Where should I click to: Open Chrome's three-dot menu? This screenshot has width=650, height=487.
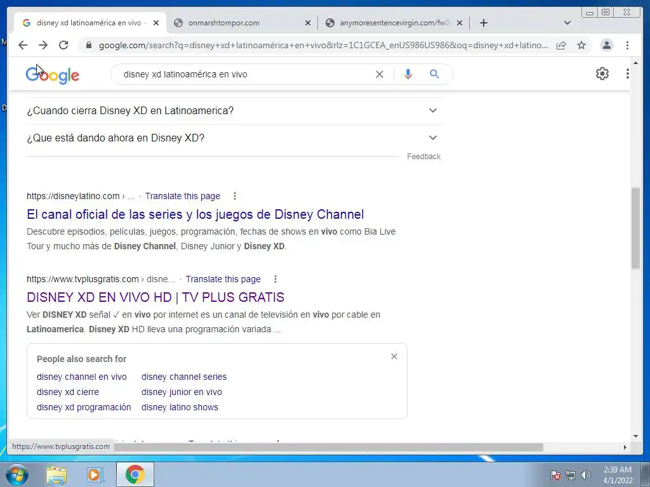627,45
